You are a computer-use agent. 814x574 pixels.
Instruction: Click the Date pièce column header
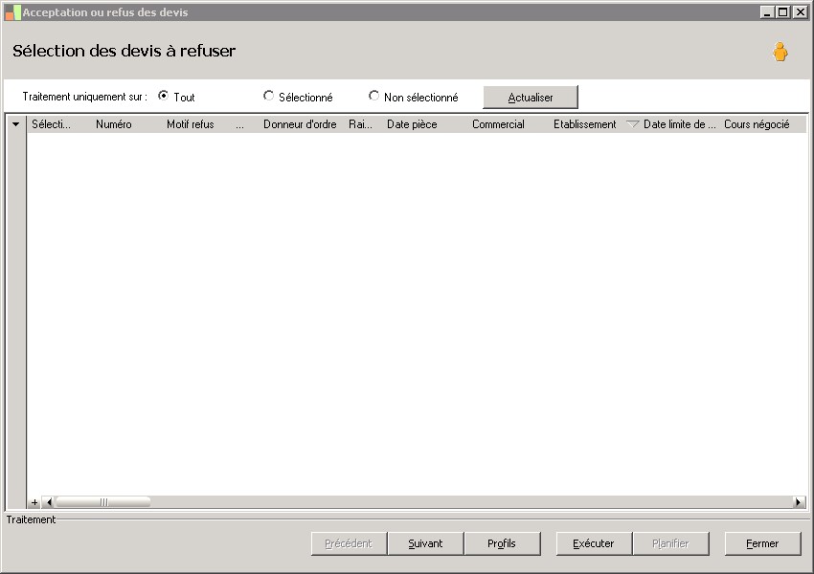(412, 124)
